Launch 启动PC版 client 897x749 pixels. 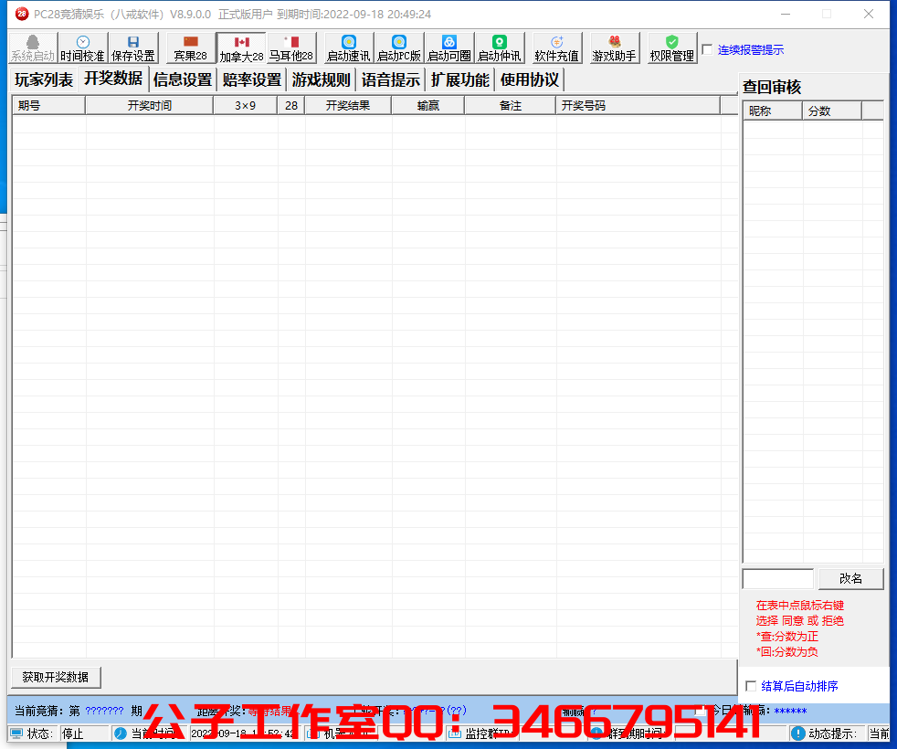click(399, 48)
